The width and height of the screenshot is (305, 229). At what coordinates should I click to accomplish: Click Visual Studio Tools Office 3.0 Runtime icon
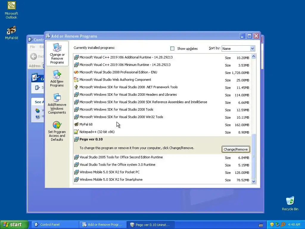pos(76,165)
